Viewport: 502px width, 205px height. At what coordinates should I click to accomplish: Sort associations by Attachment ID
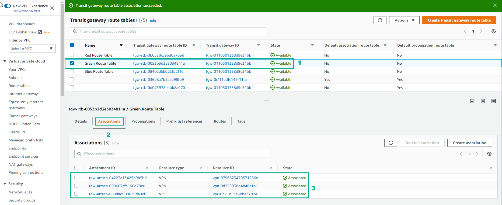coord(147,168)
